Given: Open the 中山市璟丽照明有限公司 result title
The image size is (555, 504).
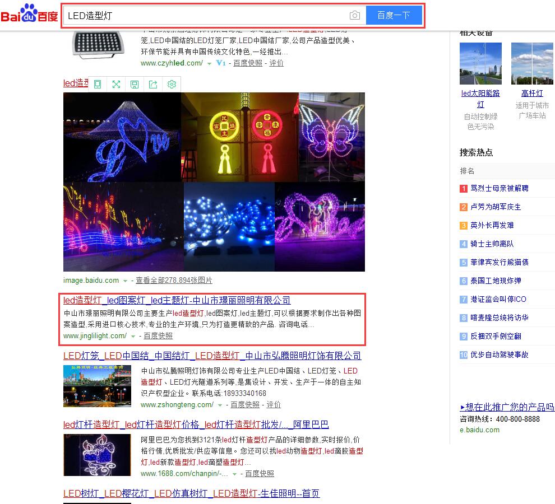Looking at the screenshot, I should 177,300.
